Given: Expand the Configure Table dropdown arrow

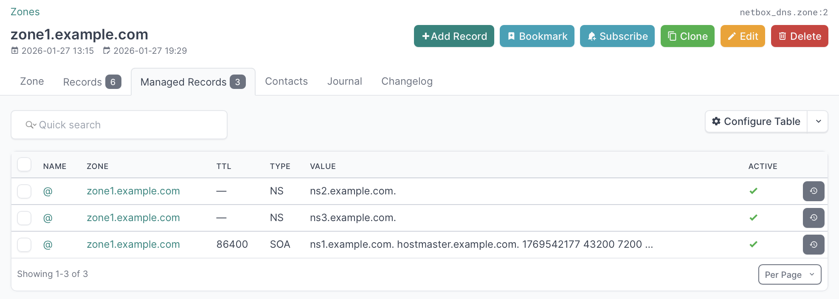Looking at the screenshot, I should click(x=818, y=122).
